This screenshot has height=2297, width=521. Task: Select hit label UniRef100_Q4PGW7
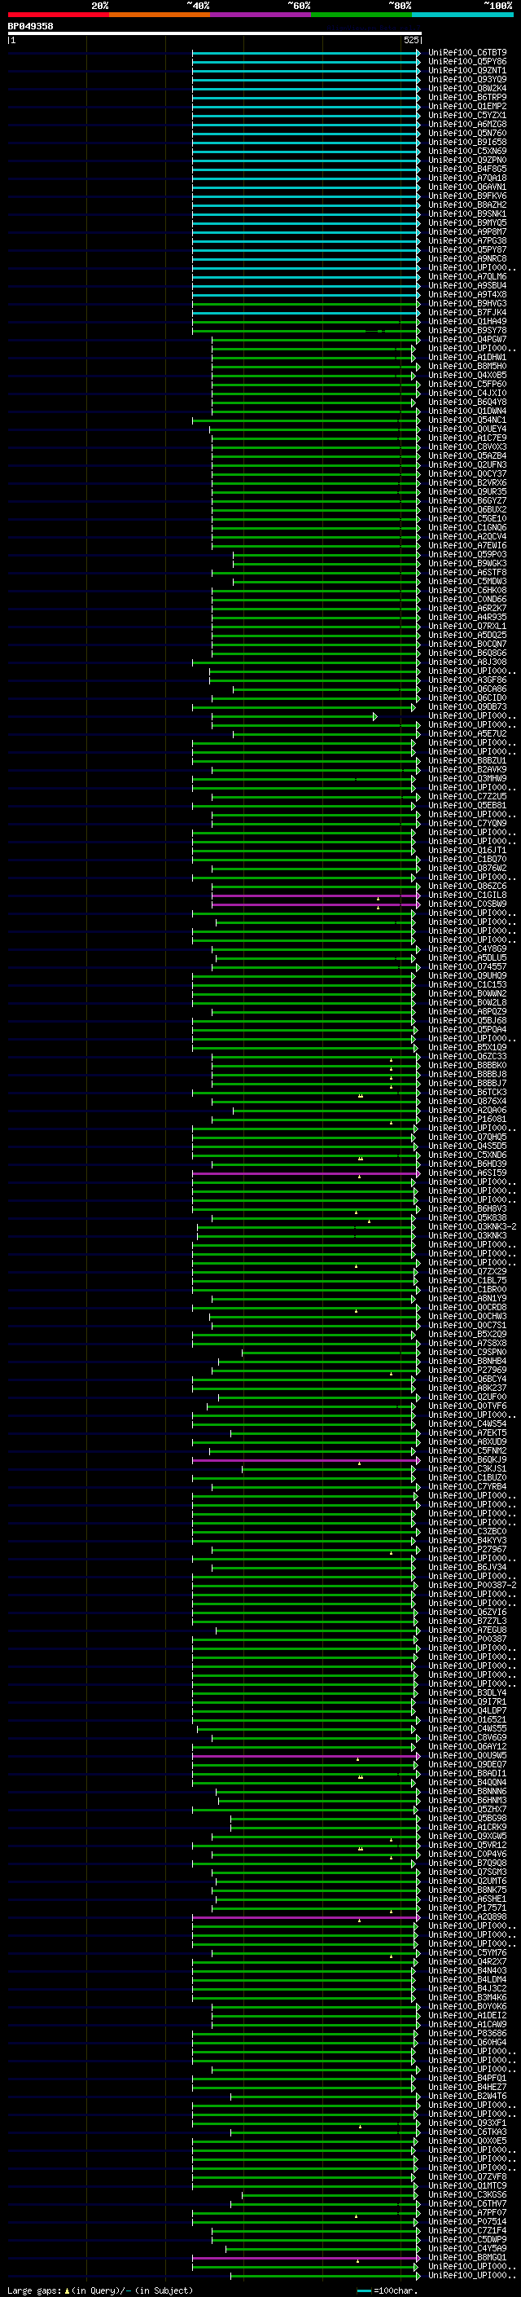[467, 339]
